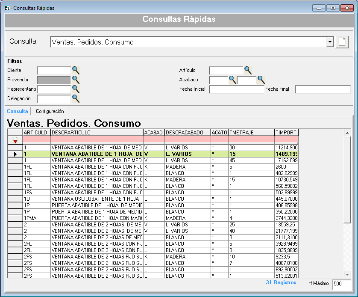Sort by the ARTICULO column header
Screen dimensions: 358x297
(x=36, y=133)
